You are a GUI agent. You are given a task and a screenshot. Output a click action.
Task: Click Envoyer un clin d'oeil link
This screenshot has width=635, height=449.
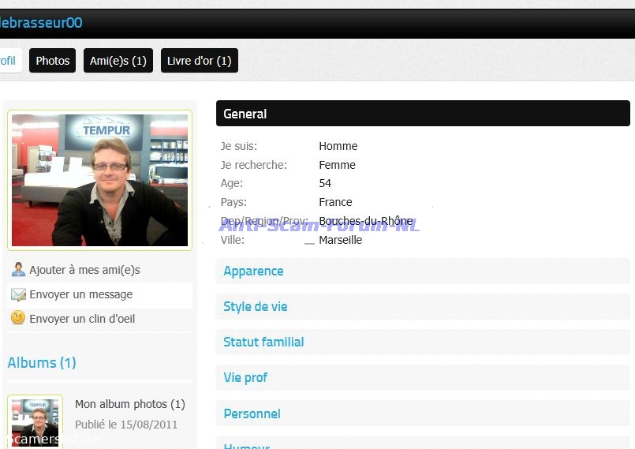tap(82, 319)
